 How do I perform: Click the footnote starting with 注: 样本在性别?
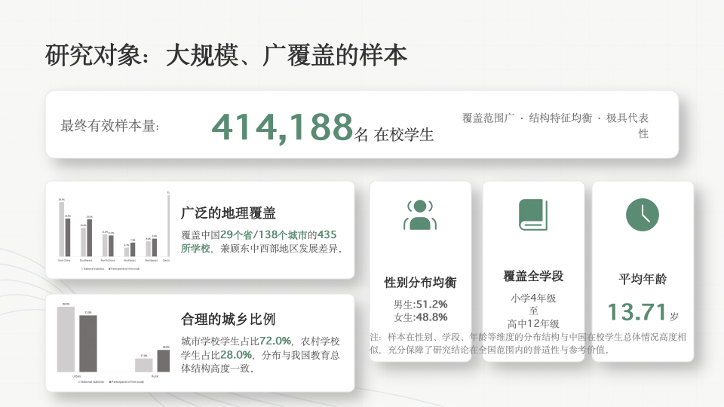click(528, 344)
